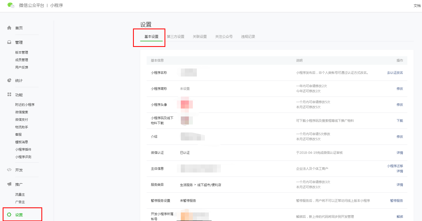Viewport: 422px width, 221px height.
Task: Click 下载 for the mini program code
Action: click(x=400, y=121)
